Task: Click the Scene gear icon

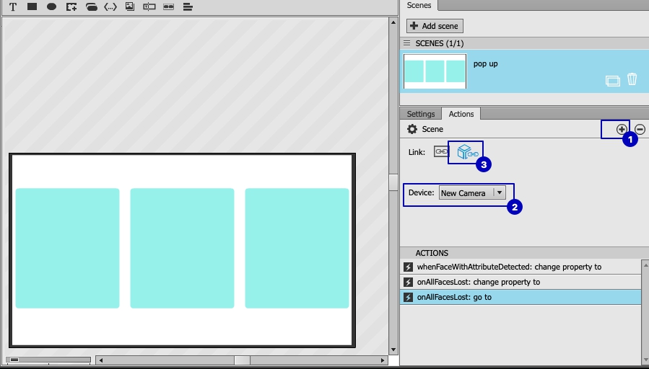Action: pos(411,129)
